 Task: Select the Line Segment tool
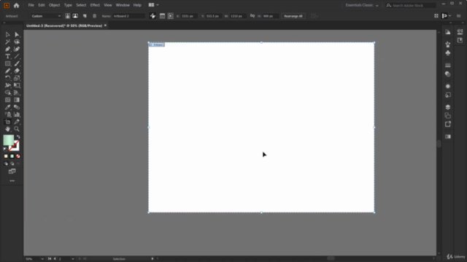pos(17,57)
